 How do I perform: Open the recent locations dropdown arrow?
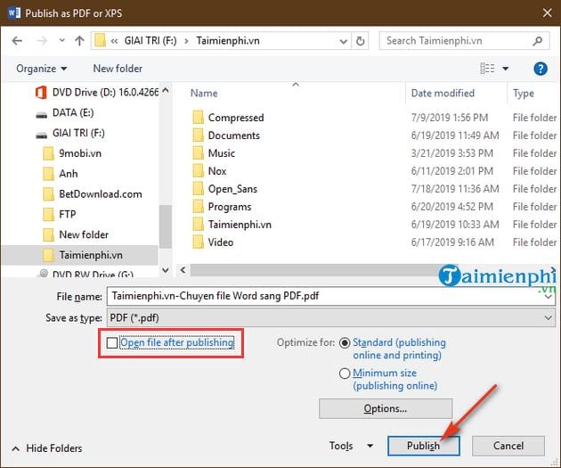click(62, 40)
